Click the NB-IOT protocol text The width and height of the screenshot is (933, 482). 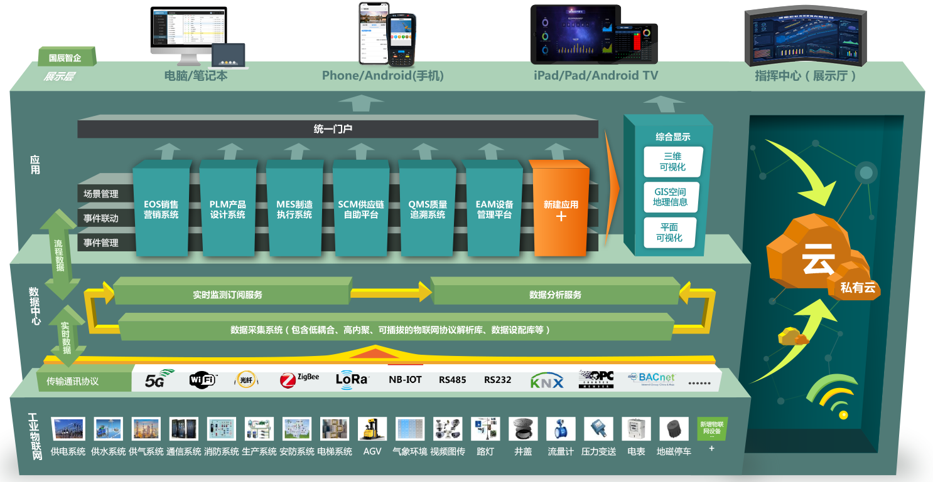pyautogui.click(x=406, y=380)
